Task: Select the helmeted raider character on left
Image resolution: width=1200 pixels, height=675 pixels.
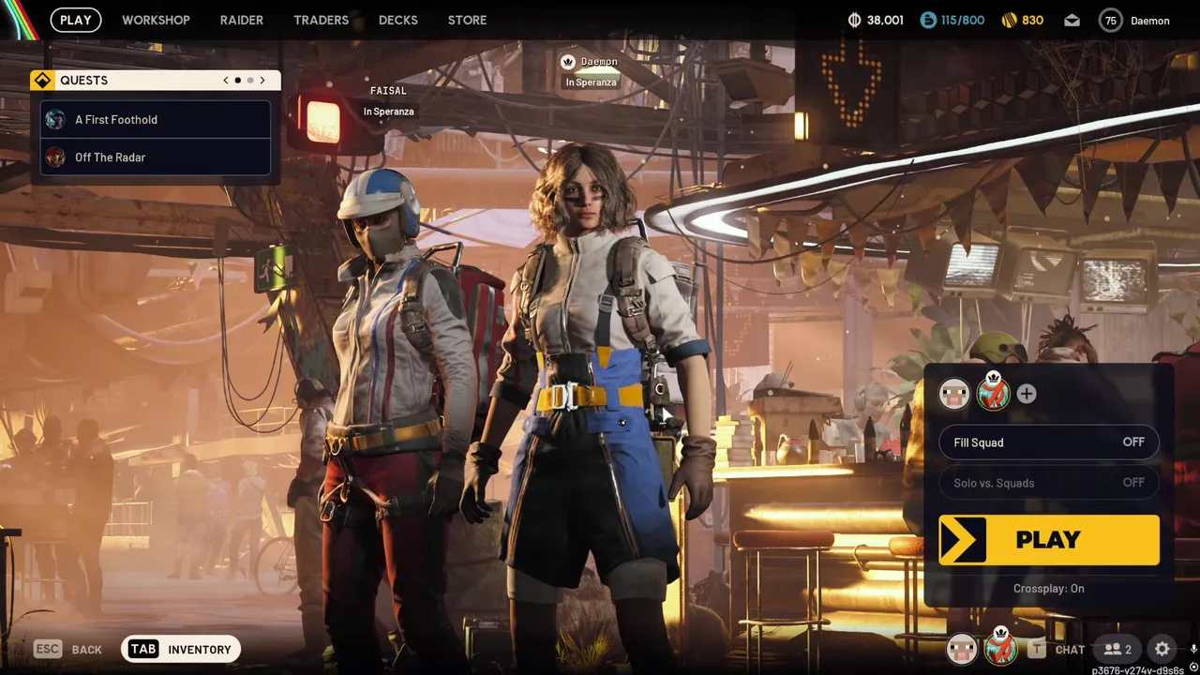Action: [398, 412]
